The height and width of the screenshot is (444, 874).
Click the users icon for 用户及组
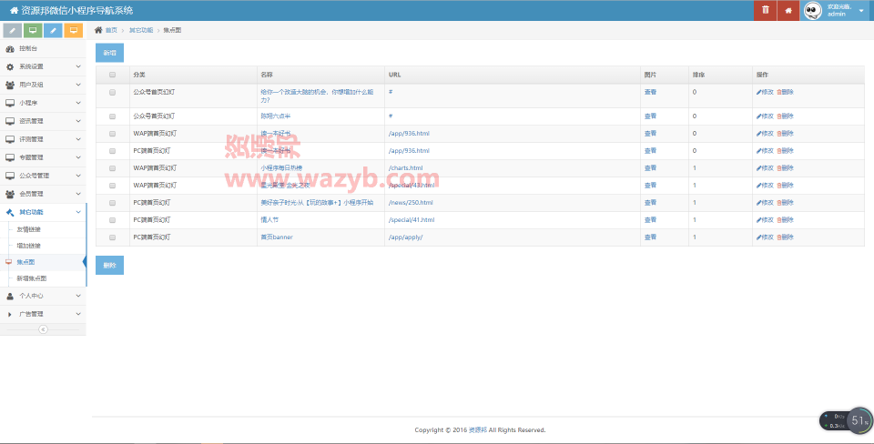[9, 85]
